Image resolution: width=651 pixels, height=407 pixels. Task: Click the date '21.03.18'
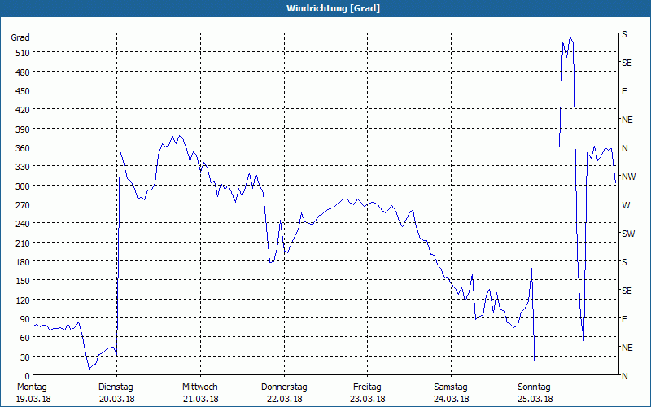(200, 400)
